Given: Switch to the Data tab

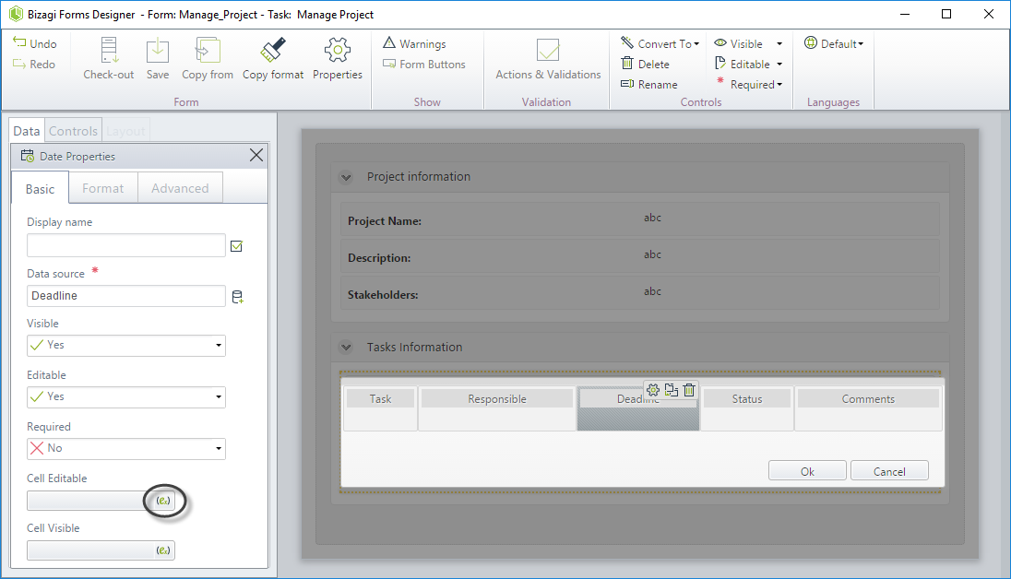Looking at the screenshot, I should [27, 131].
